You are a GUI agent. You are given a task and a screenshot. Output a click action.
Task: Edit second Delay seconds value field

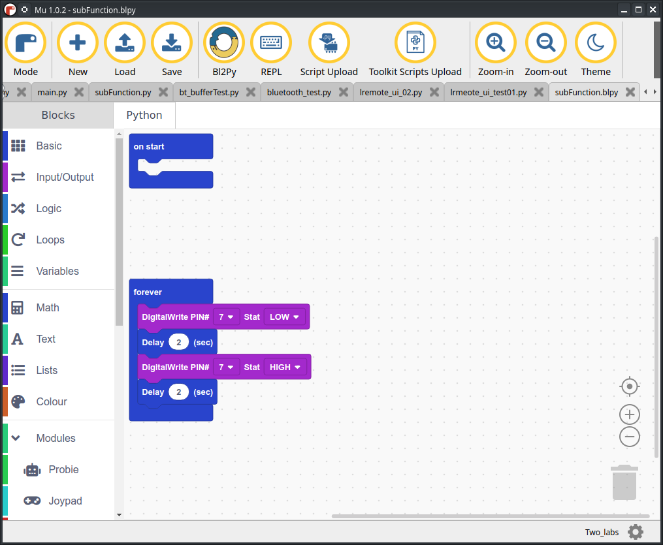[x=178, y=392]
